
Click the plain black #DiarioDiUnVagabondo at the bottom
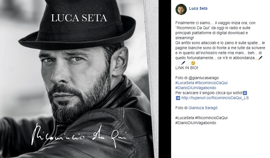pyautogui.click(x=196, y=123)
